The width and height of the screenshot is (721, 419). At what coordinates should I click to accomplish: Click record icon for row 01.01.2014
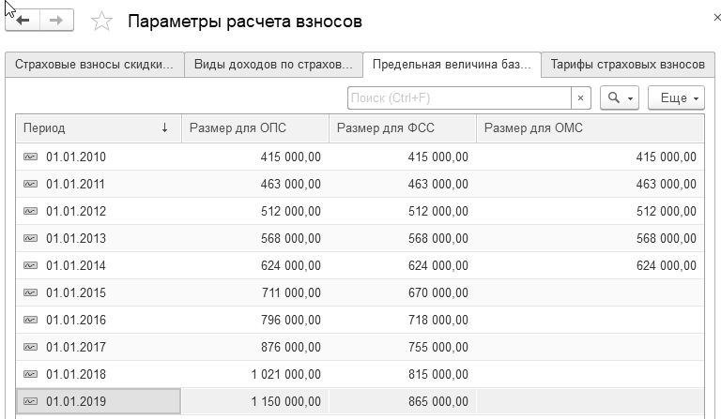tap(30, 265)
